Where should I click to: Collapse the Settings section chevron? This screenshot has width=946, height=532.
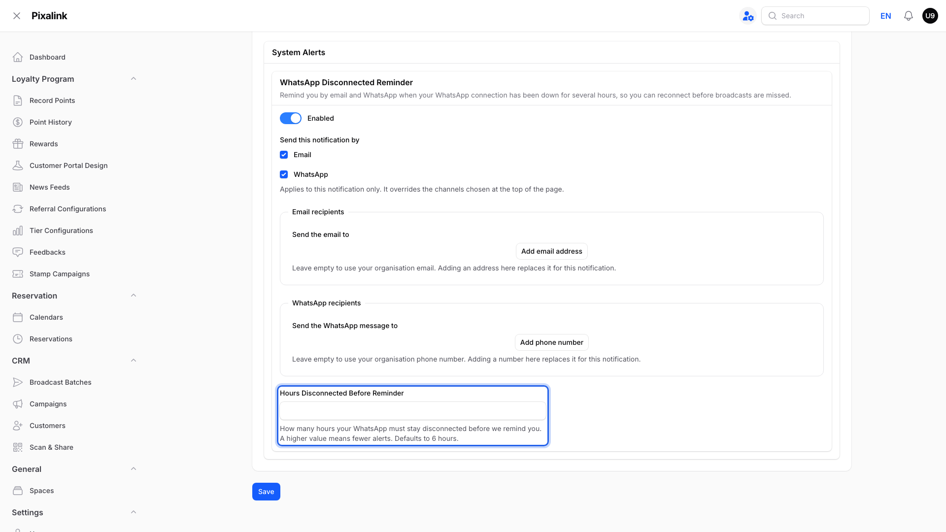pos(134,512)
